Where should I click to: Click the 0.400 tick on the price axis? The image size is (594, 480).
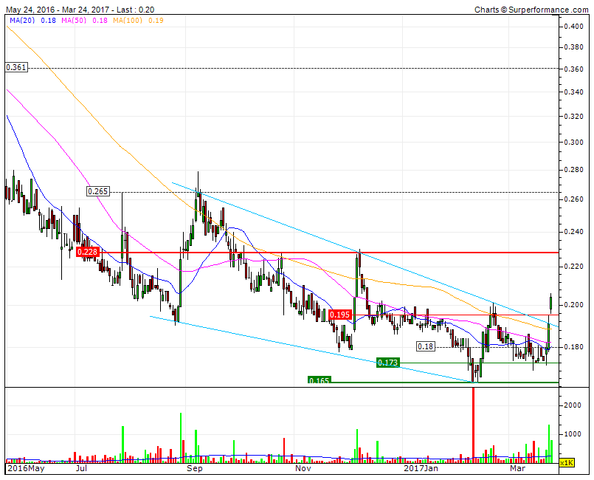click(x=573, y=26)
